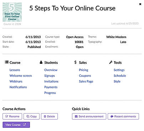Click the Students person icon
144x131 pixels.
(x=41, y=62)
